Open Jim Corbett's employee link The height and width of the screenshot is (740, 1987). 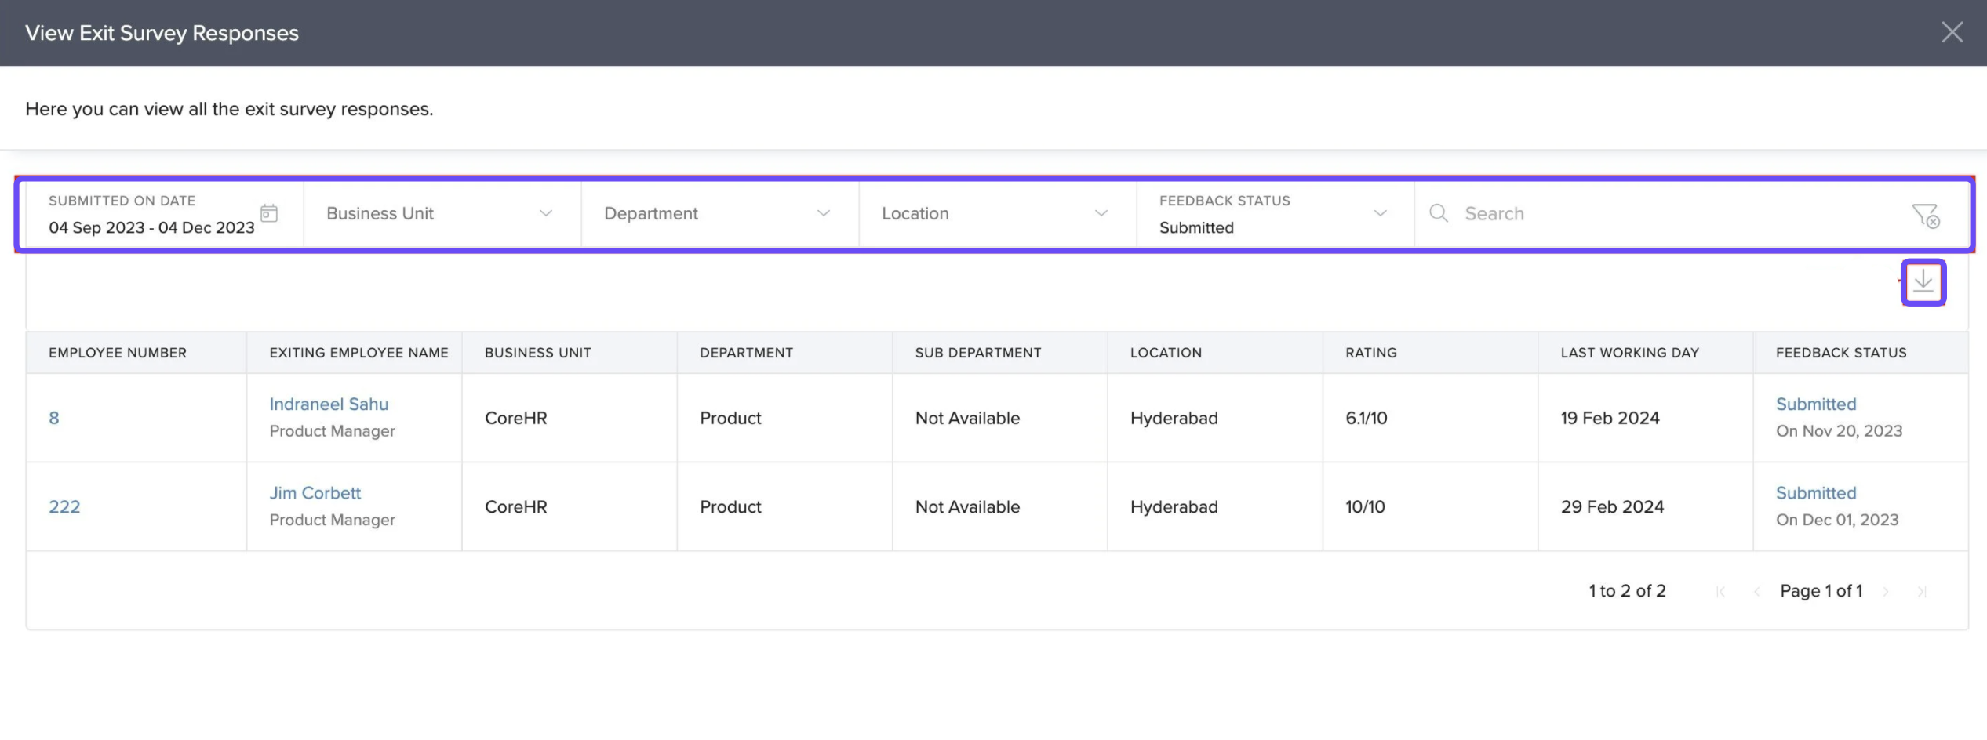[315, 493]
